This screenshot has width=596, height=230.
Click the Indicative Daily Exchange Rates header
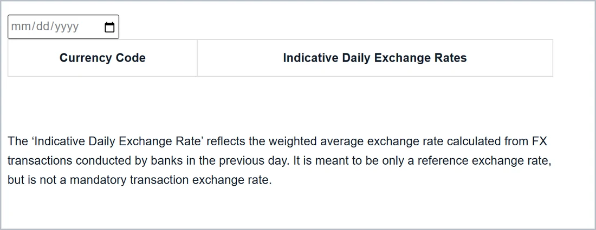(375, 58)
